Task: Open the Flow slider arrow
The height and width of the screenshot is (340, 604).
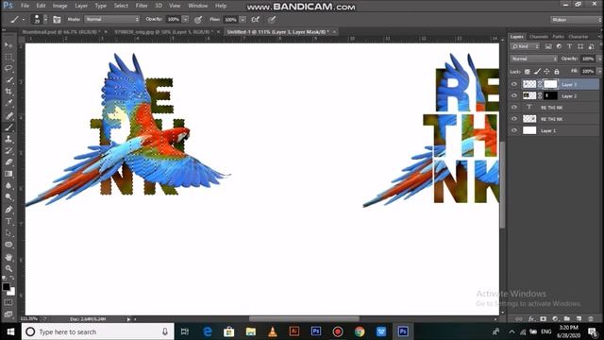Action: [243, 19]
